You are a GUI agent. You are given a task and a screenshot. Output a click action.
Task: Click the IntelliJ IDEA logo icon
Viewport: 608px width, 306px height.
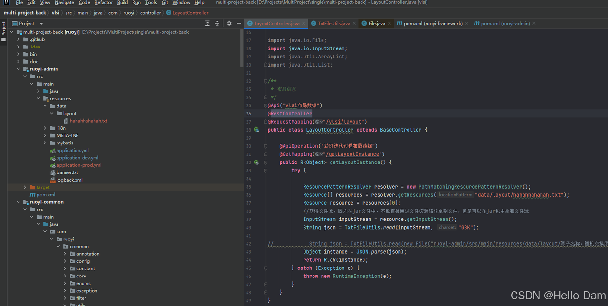[6, 3]
